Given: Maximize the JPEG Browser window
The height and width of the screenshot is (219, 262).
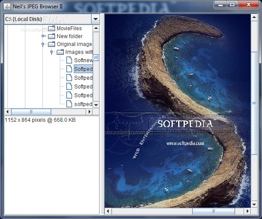Looking at the screenshot, I should (232, 5).
